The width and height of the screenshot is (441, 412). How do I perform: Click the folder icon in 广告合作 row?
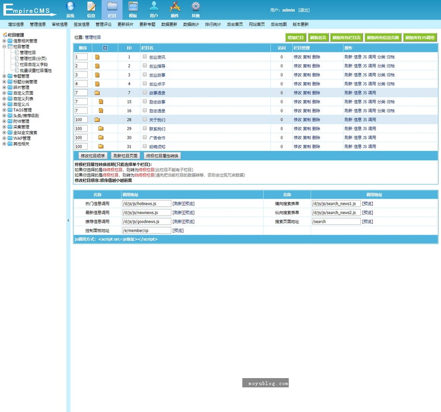point(101,137)
